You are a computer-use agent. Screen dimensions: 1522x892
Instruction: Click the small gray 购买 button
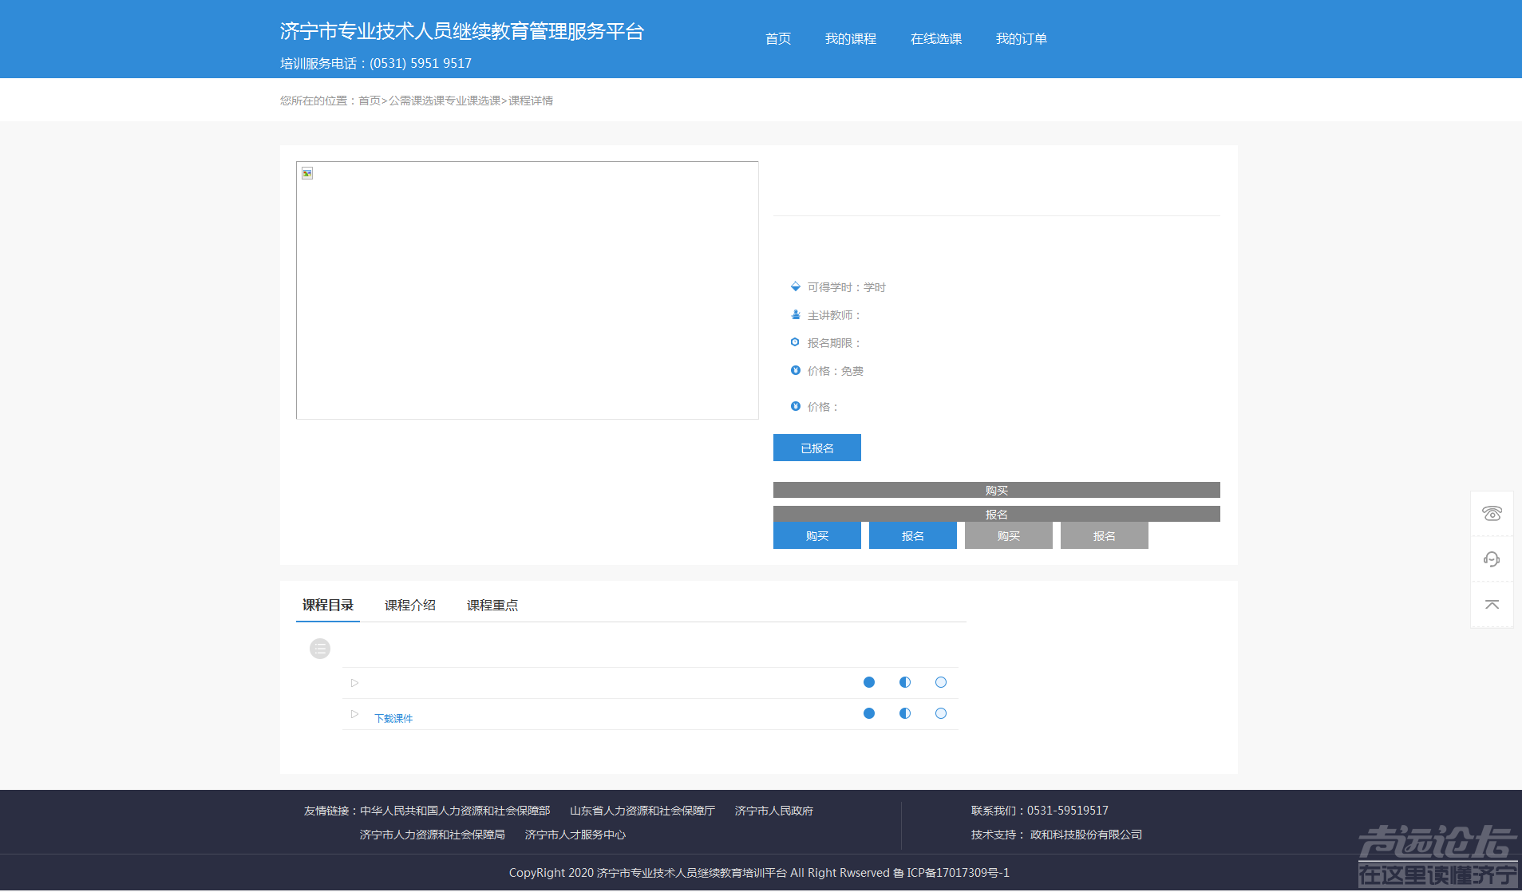click(1009, 535)
